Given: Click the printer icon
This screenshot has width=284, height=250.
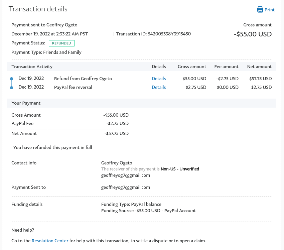Looking at the screenshot, I should tap(260, 9).
